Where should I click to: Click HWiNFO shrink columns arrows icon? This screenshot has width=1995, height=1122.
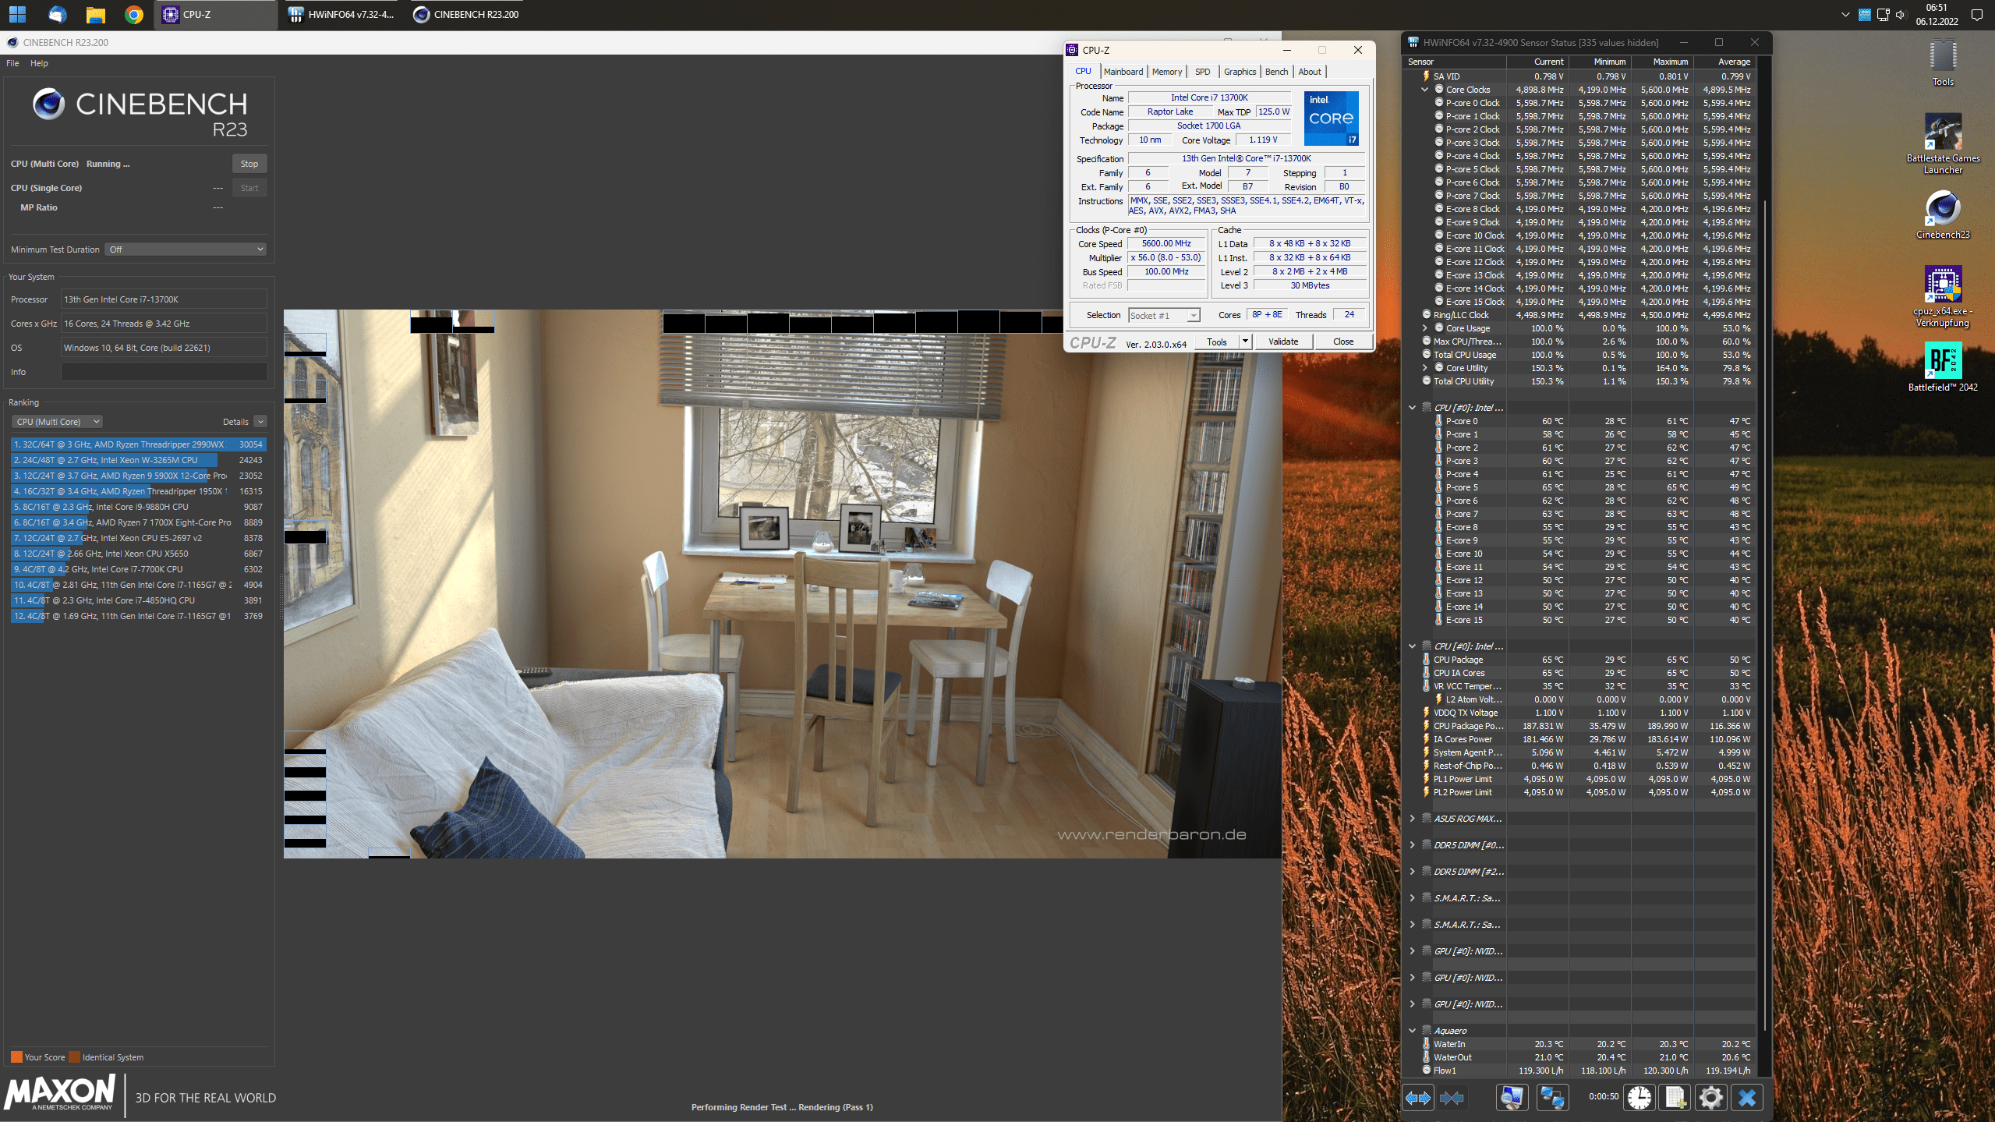coord(1452,1098)
